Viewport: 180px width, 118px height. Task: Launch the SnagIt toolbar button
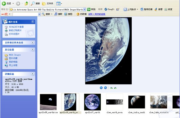click(x=109, y=9)
